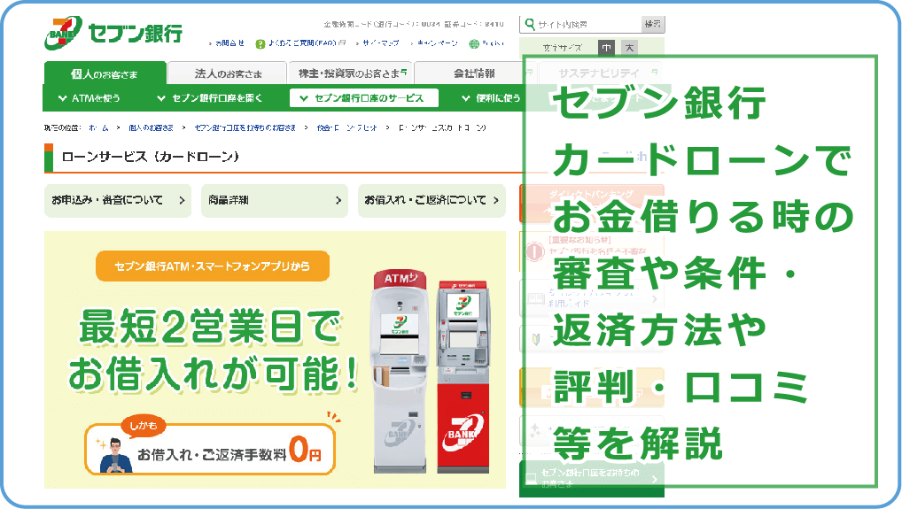Open お申込み・審査について
The height and width of the screenshot is (509, 902).
pyautogui.click(x=118, y=200)
